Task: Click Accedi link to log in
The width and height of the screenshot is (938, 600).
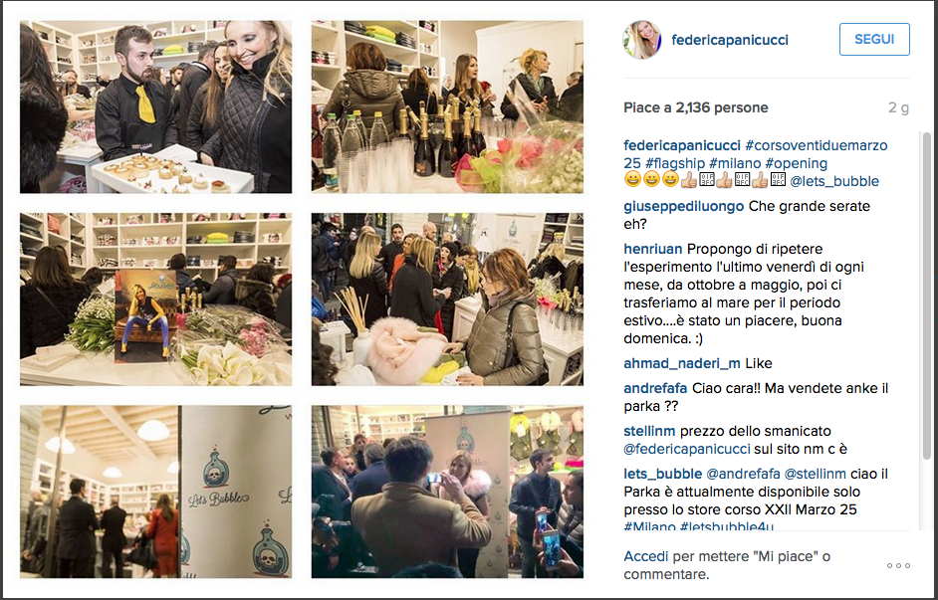Action: (645, 556)
